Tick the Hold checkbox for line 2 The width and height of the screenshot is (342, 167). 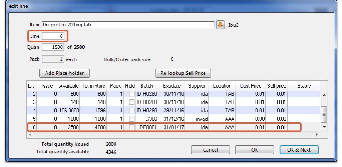coord(131,94)
